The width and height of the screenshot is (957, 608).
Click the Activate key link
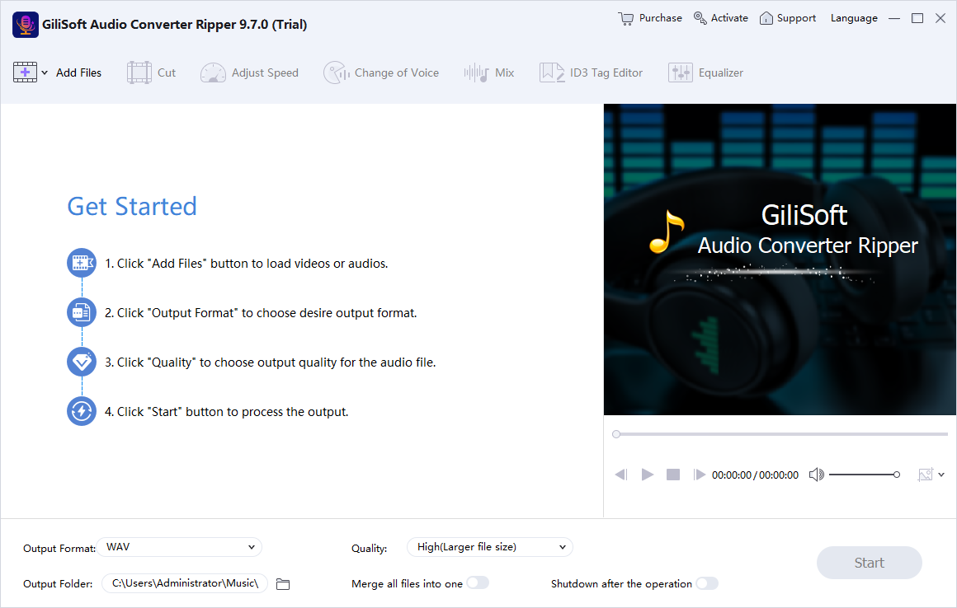721,18
